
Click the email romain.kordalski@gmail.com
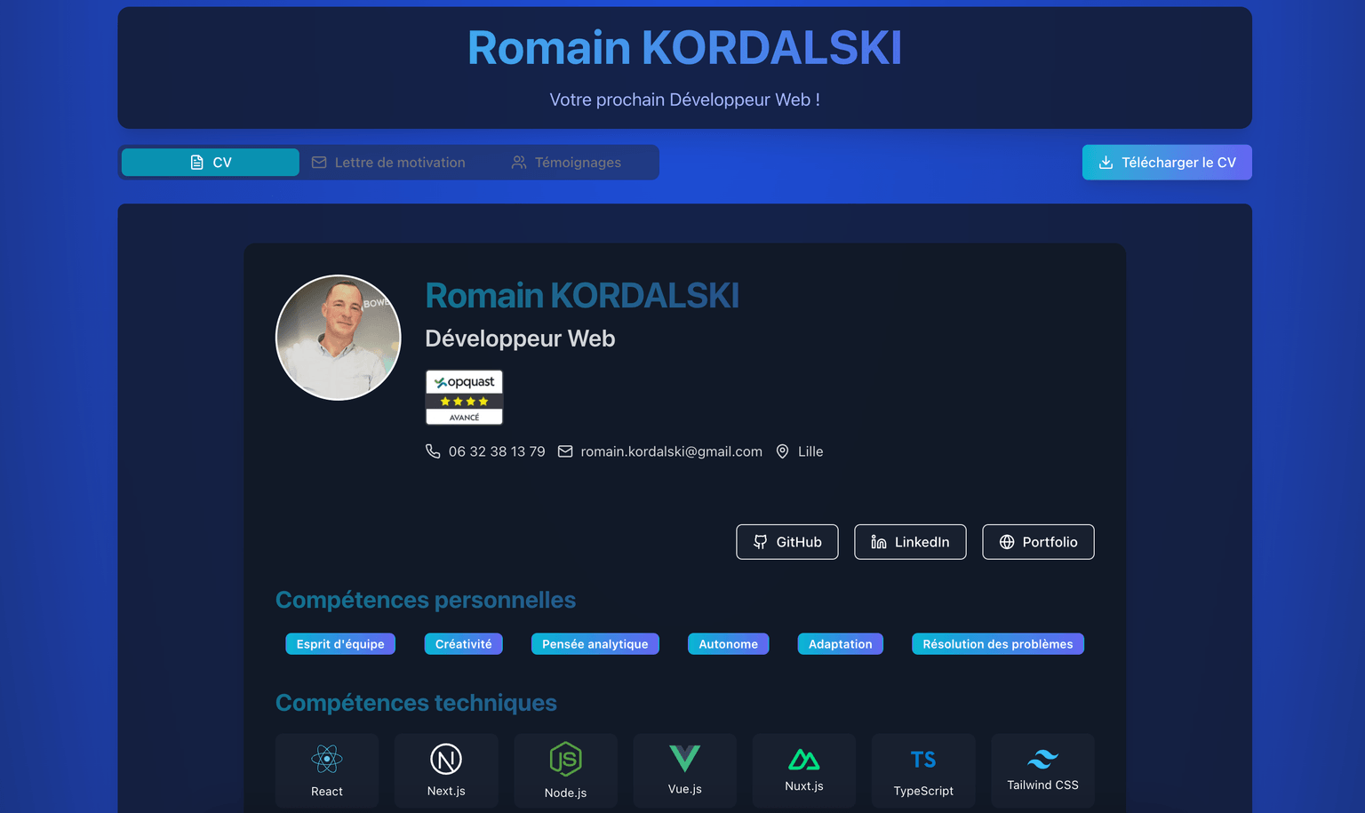pyautogui.click(x=671, y=451)
